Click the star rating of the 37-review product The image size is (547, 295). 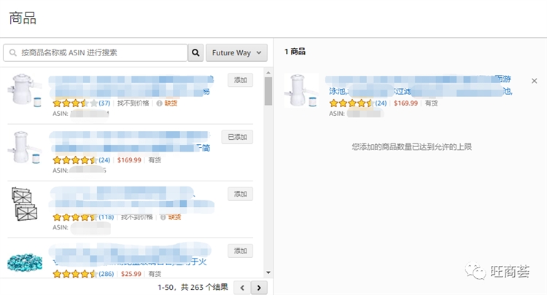point(75,103)
